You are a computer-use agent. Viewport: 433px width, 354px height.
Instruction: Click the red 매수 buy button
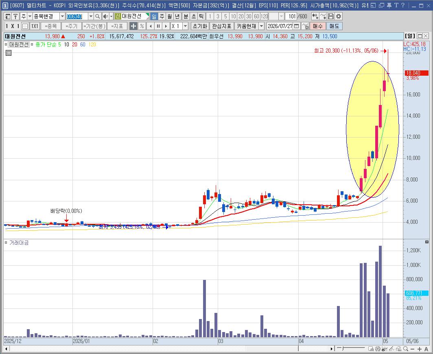coord(317,26)
